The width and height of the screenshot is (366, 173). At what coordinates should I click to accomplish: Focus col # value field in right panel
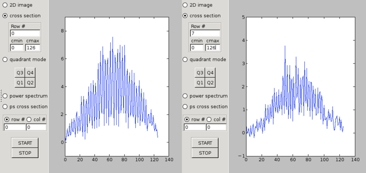point(216,127)
